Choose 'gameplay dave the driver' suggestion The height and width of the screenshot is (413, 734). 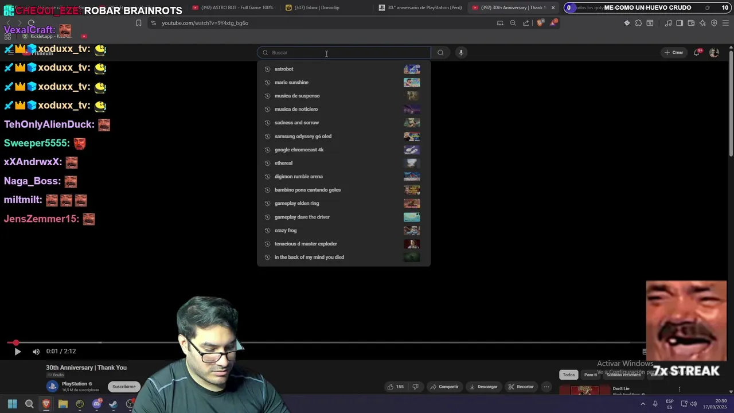[x=343, y=217]
